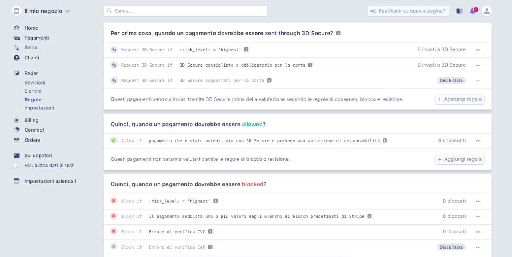The width and height of the screenshot is (512, 257).
Task: Open options menu for block-lists rule
Action: 478,216
